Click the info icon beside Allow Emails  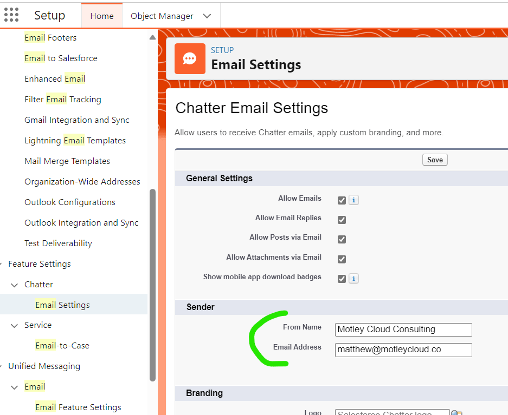click(x=353, y=200)
